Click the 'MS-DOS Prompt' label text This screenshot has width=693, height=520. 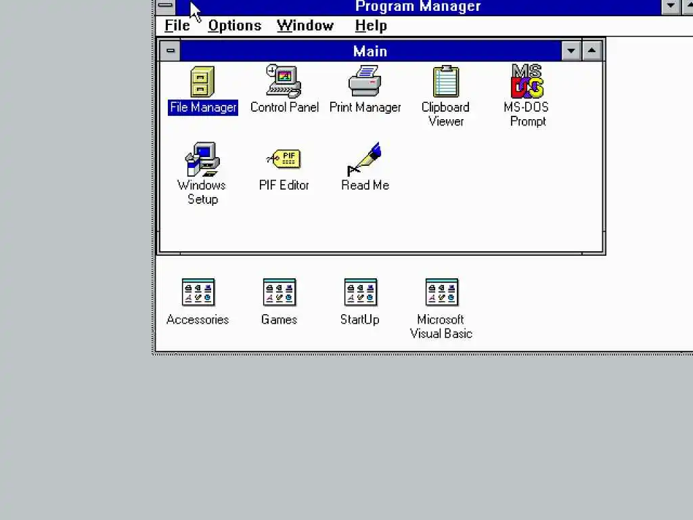pos(527,114)
